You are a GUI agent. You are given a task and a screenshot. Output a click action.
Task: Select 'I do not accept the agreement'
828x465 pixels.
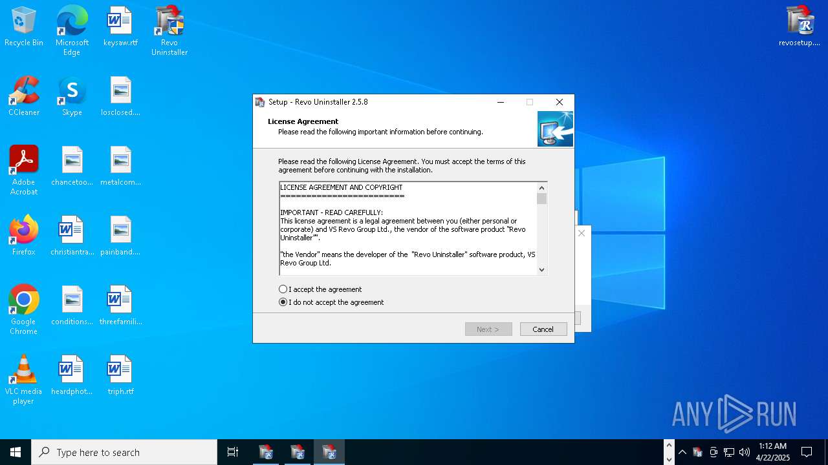coord(331,302)
